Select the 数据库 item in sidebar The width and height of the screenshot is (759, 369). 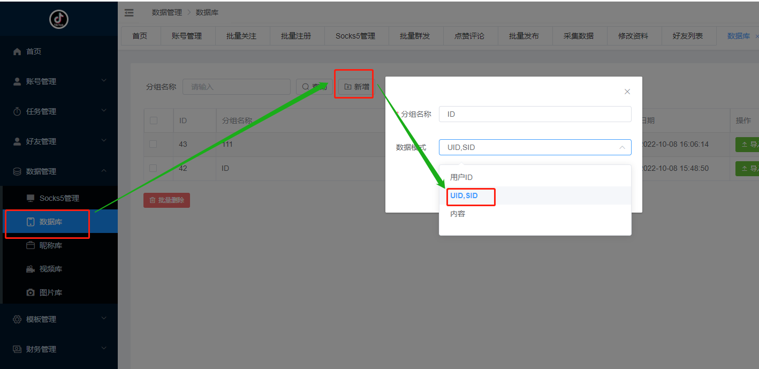[x=51, y=222]
